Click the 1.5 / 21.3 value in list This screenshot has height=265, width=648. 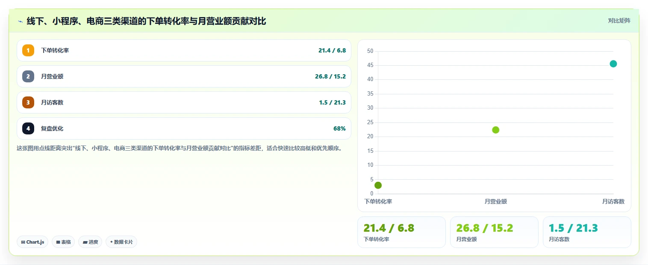pyautogui.click(x=332, y=102)
